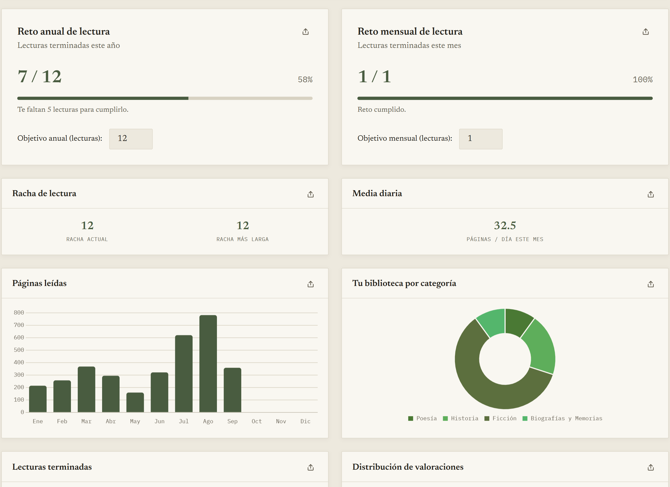Edit the Objetivo anual input field
The height and width of the screenshot is (487, 670).
(131, 139)
